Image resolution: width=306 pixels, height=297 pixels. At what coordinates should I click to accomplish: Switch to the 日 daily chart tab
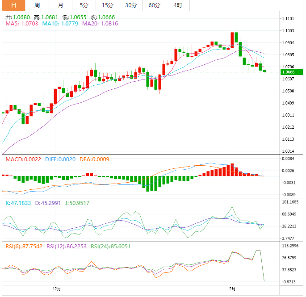[x=13, y=5]
